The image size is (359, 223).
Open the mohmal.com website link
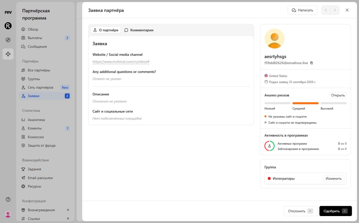121,62
